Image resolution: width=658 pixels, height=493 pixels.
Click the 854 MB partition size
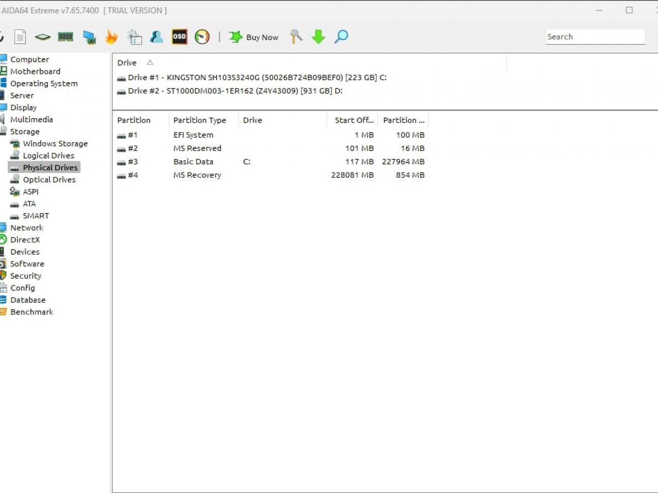(x=410, y=175)
